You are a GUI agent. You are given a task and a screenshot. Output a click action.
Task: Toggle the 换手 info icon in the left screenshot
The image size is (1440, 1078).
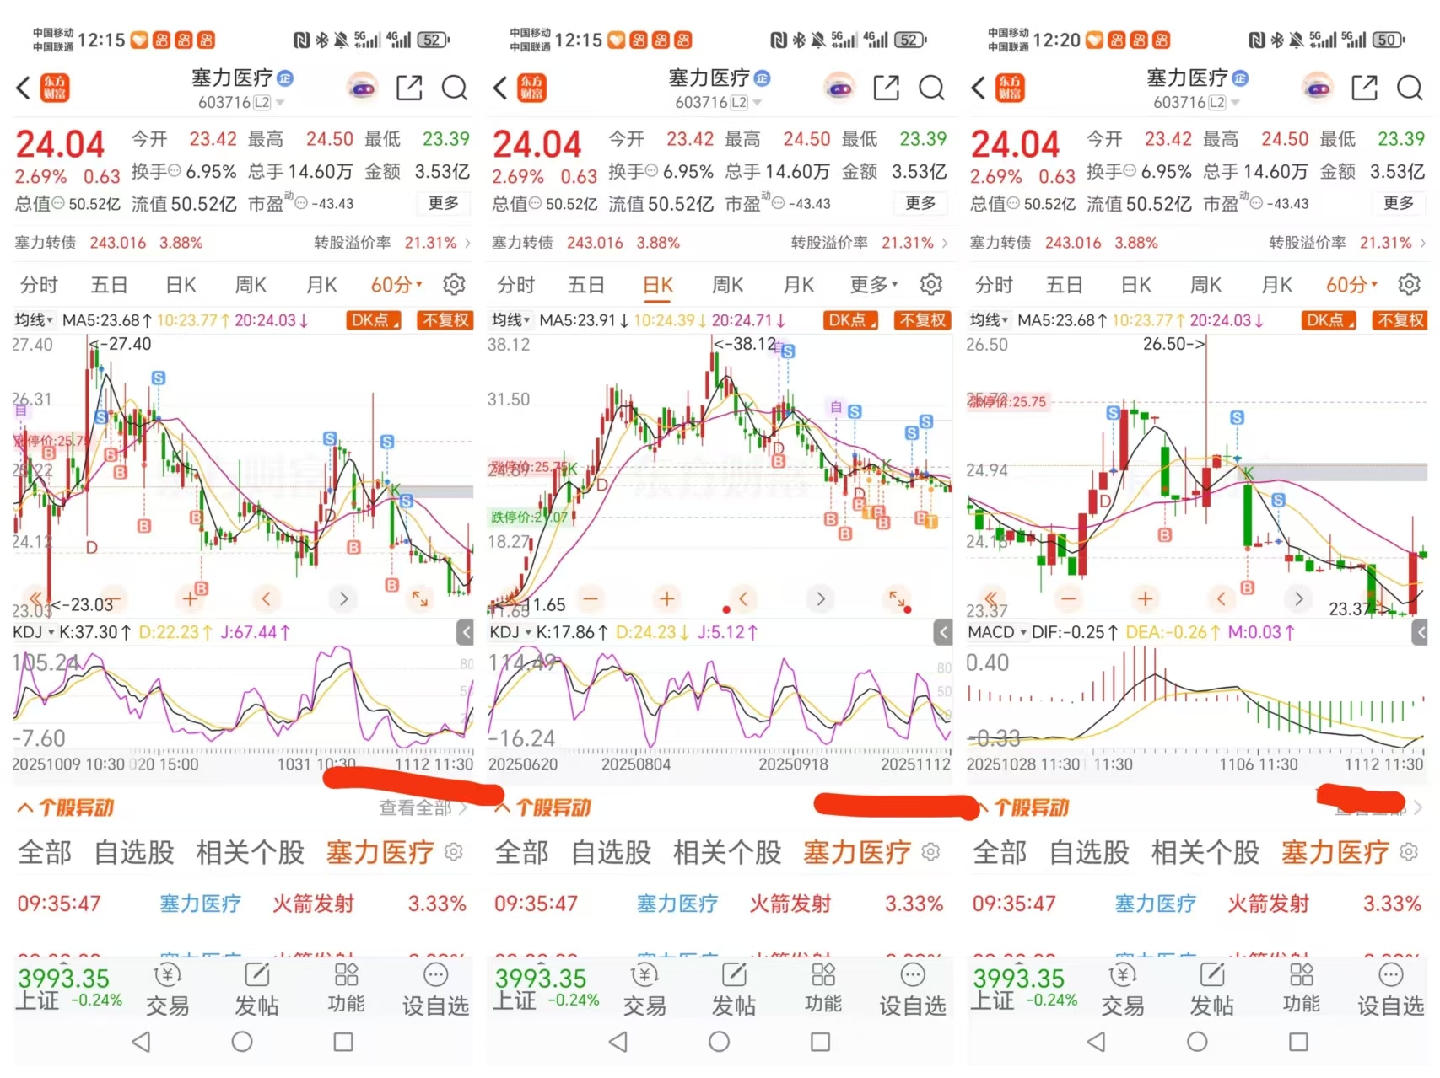175,171
